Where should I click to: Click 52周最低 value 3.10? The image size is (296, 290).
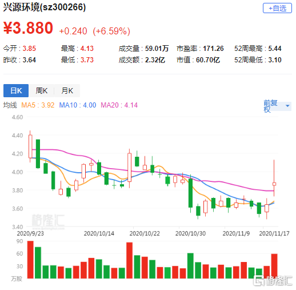pos(275,60)
